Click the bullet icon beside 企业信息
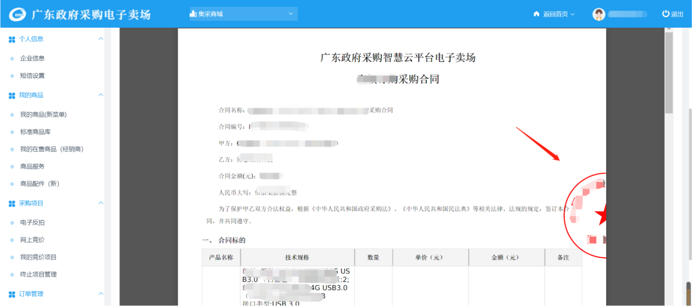Screen dimensions: 693x306 12,58
